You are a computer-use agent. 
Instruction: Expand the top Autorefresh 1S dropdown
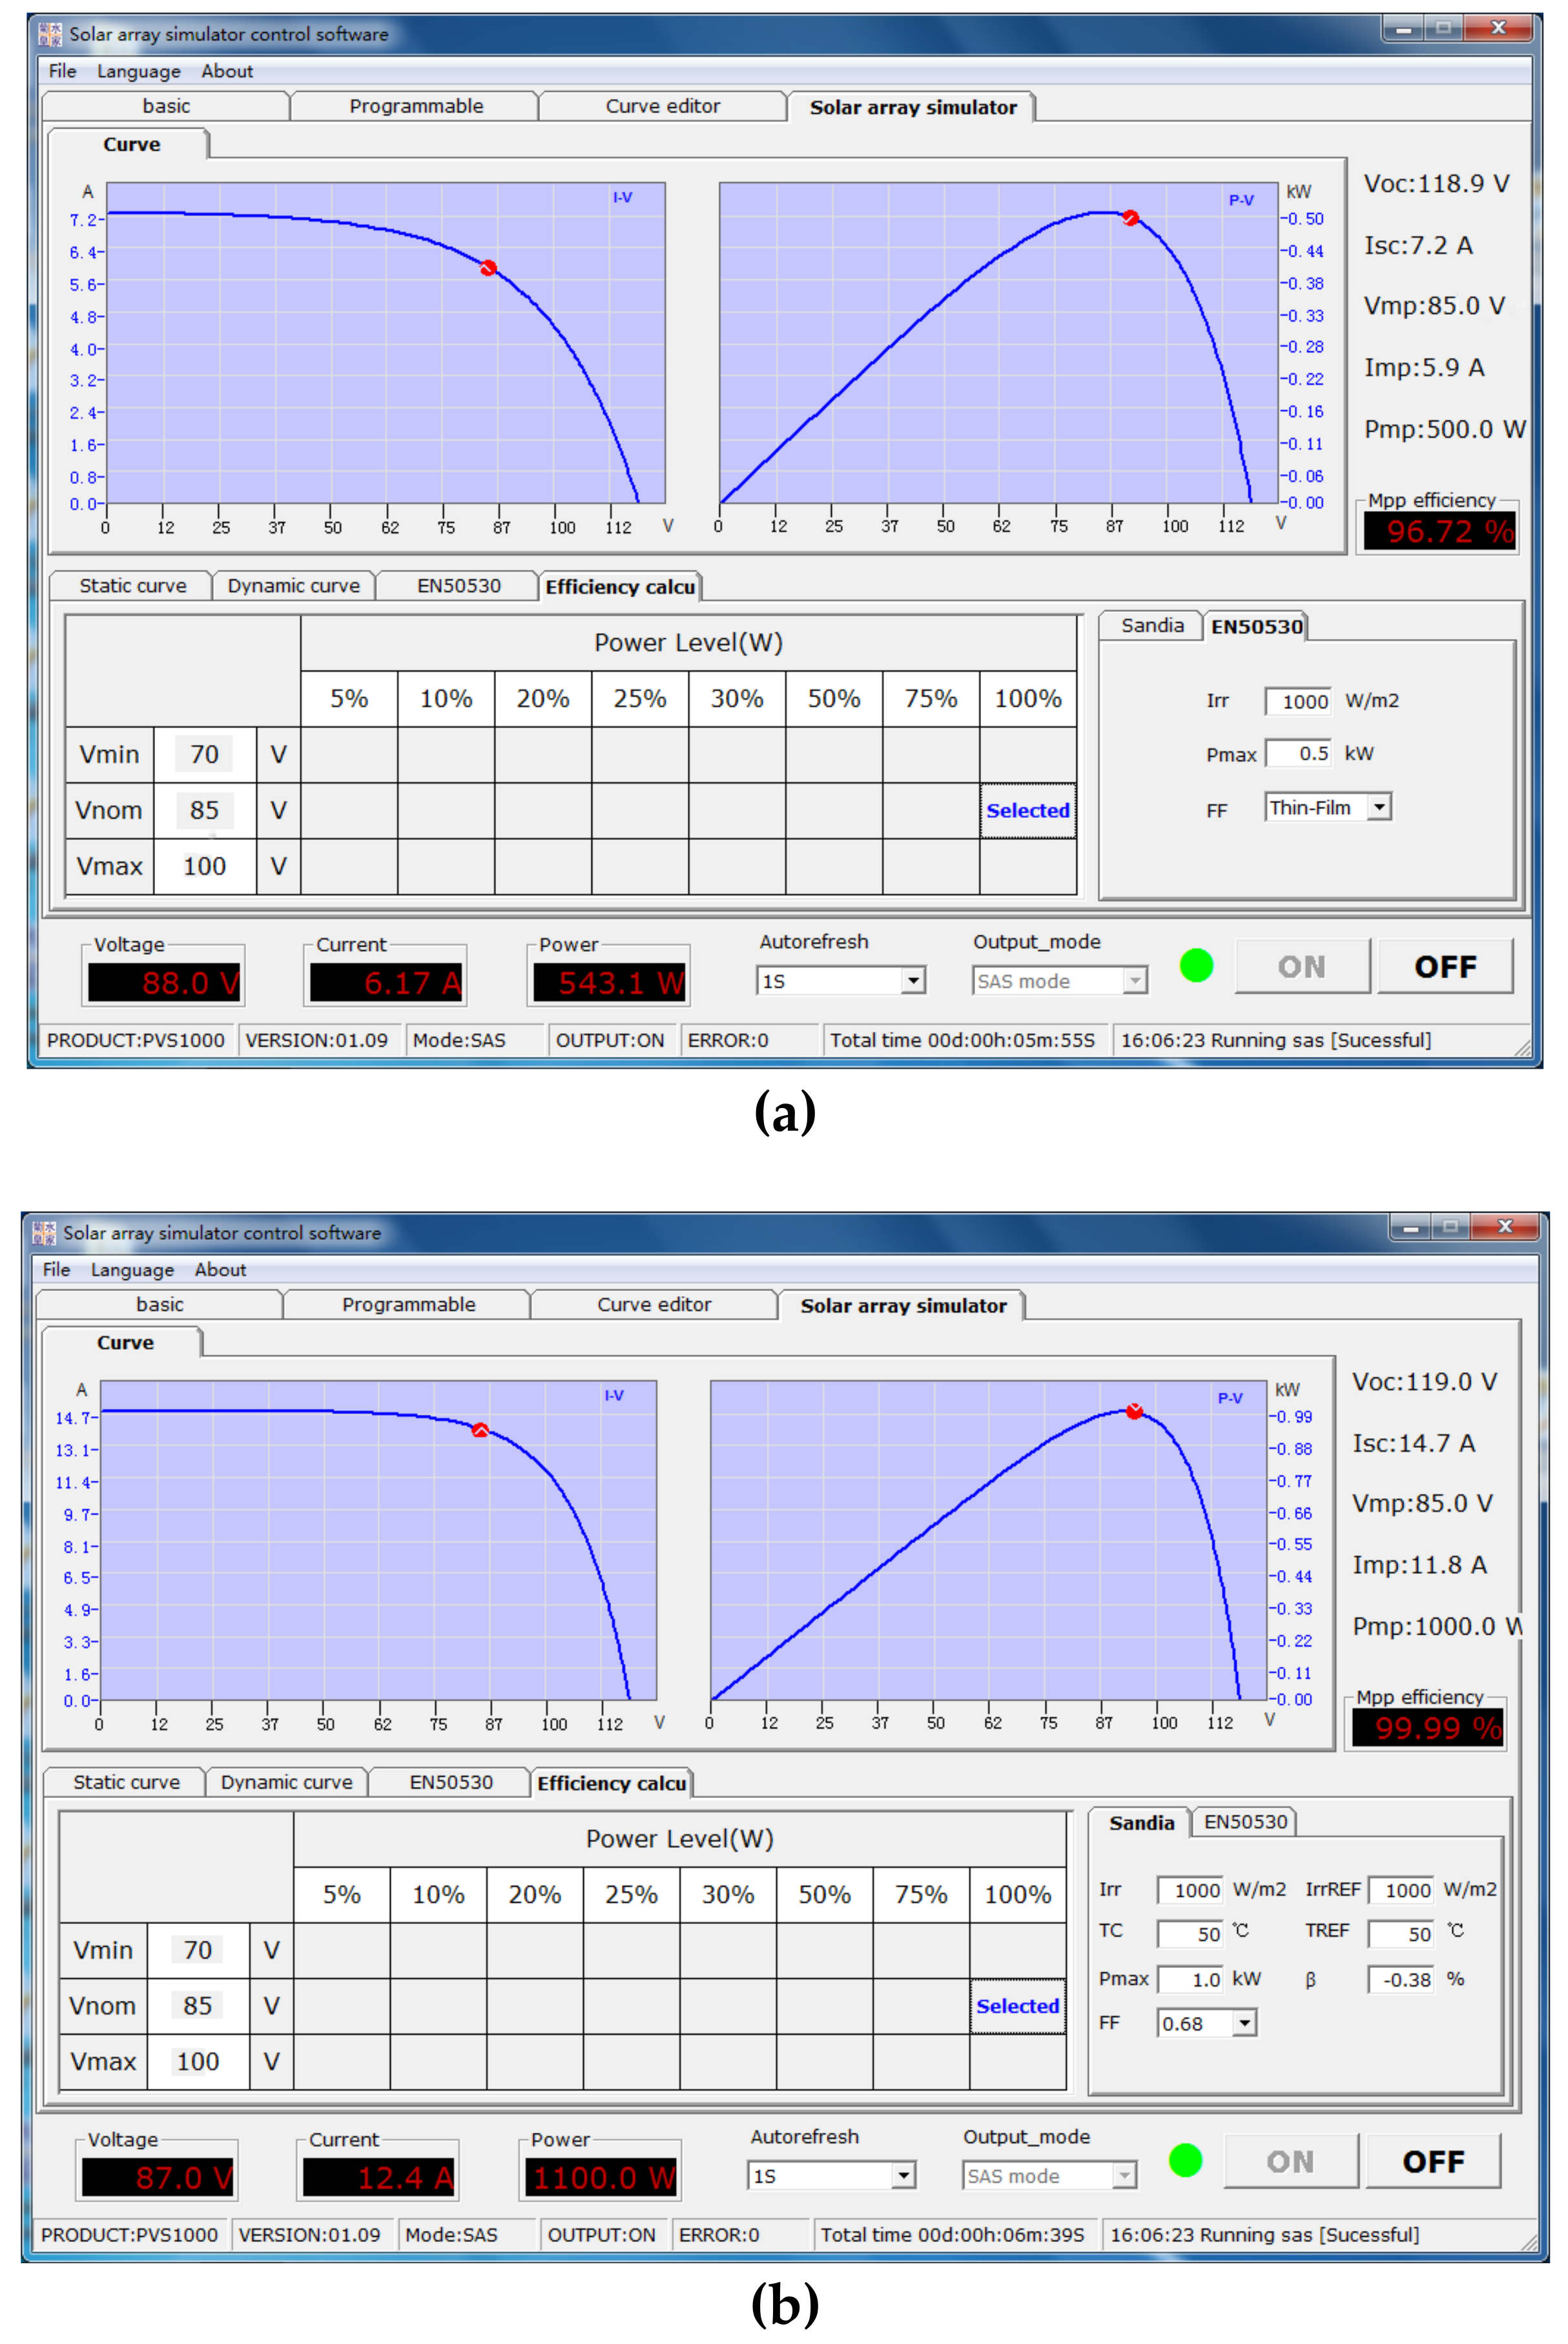(x=912, y=981)
